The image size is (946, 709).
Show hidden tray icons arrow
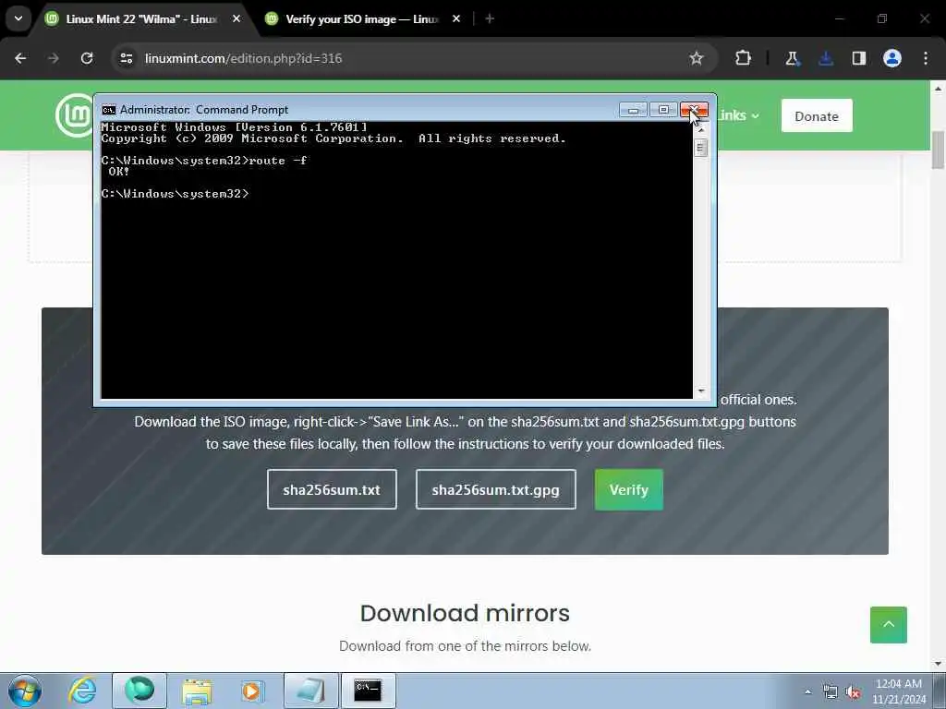[807, 691]
